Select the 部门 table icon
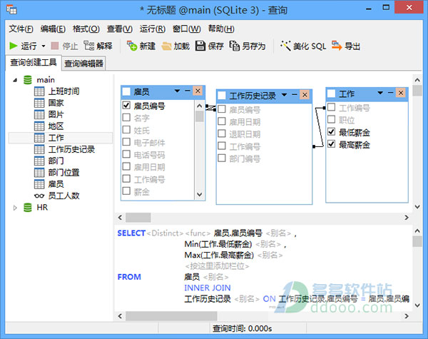This screenshot has width=428, height=339. pyautogui.click(x=39, y=161)
